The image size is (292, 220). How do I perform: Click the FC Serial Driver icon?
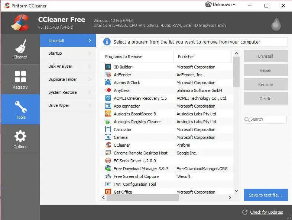coord(108,161)
